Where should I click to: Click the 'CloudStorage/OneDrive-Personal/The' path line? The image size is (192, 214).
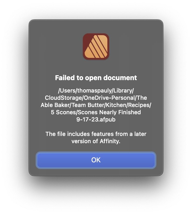tap(96, 98)
